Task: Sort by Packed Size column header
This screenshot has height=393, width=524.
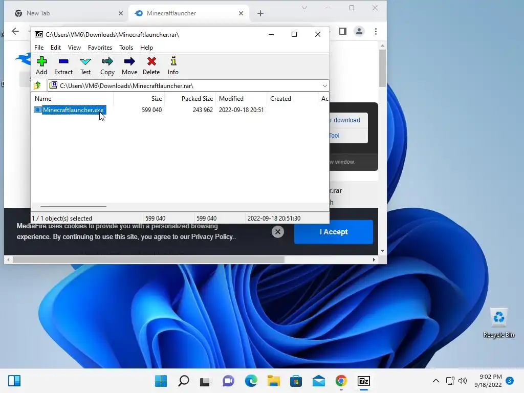Action: [190, 99]
